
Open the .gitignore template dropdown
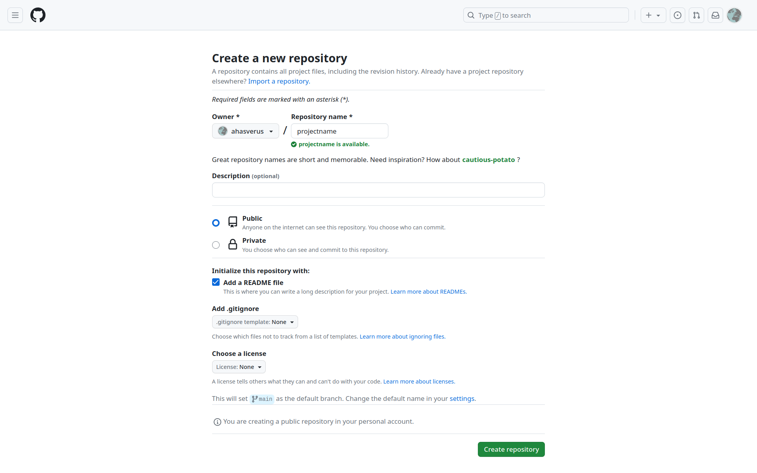pyautogui.click(x=255, y=322)
